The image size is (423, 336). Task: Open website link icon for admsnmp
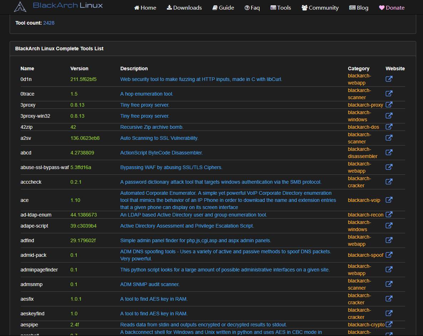(x=389, y=284)
